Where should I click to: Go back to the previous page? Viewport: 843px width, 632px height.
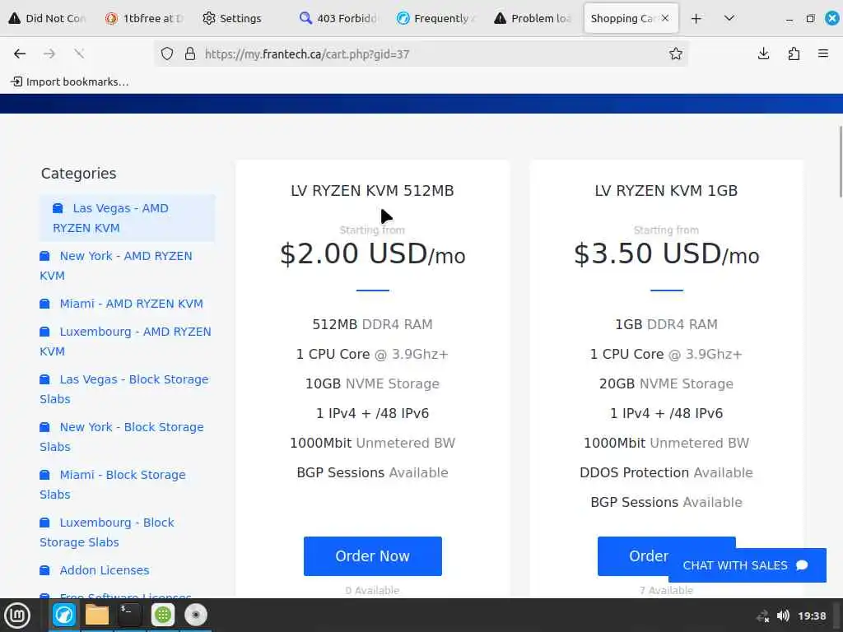click(20, 53)
